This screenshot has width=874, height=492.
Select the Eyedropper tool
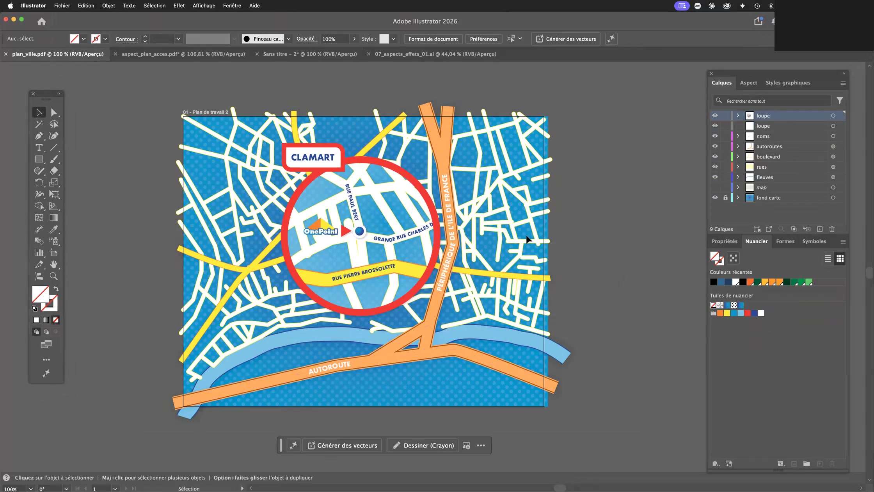(54, 229)
